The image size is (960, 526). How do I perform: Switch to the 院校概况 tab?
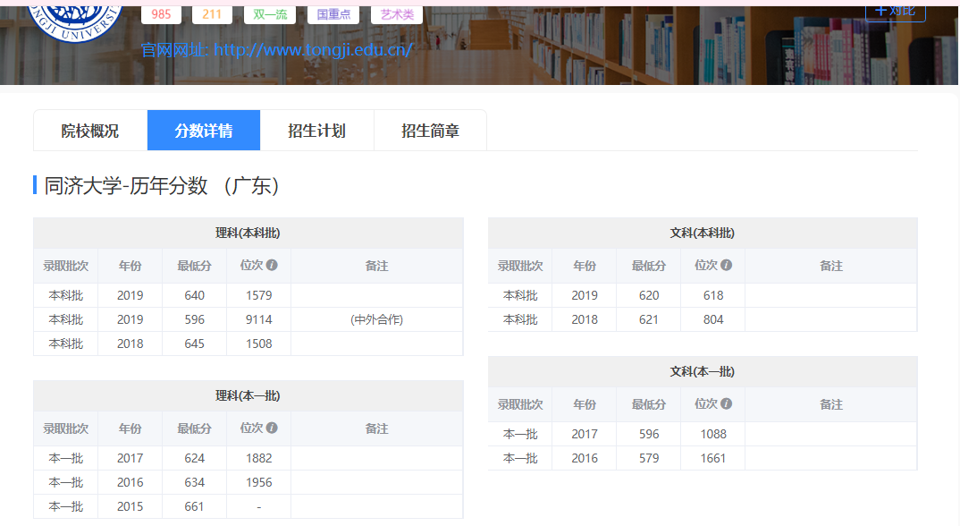click(x=89, y=130)
